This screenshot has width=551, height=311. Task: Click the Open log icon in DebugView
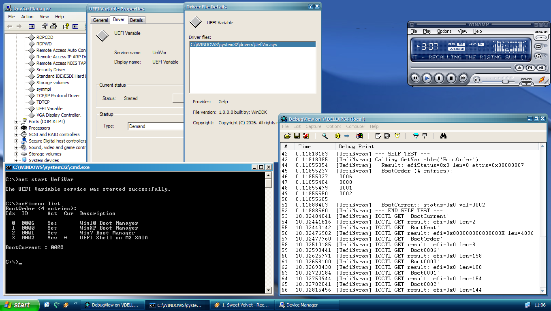pos(287,136)
